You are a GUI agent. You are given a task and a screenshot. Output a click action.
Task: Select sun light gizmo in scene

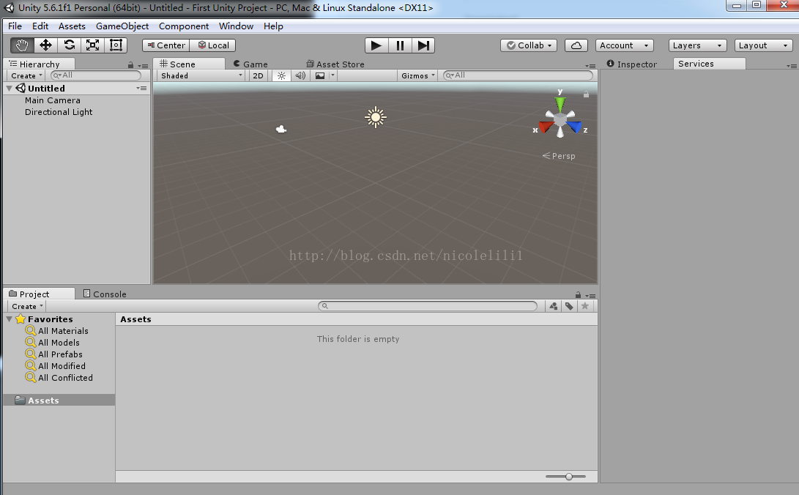coord(376,117)
